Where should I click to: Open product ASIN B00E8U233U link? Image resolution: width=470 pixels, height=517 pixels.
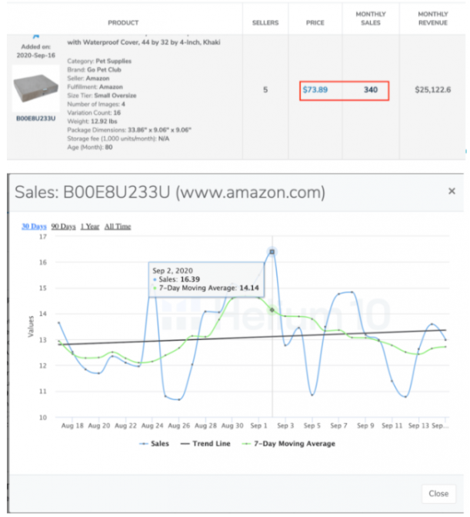point(36,118)
